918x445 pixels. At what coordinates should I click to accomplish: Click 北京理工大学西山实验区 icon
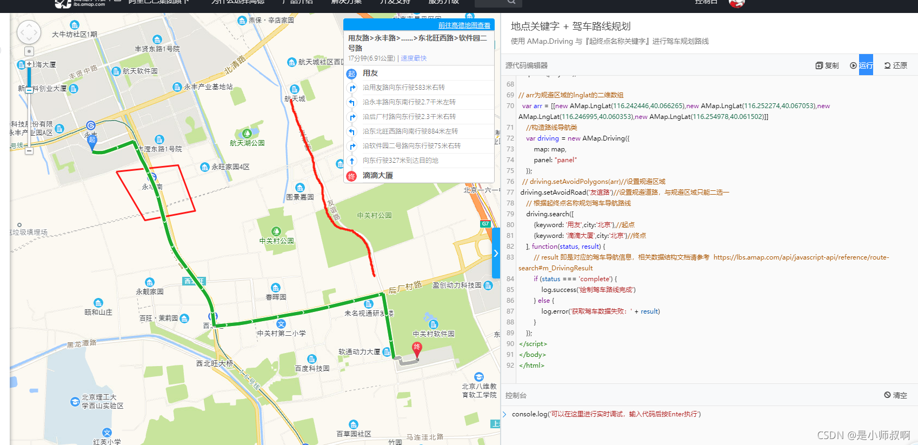point(75,402)
